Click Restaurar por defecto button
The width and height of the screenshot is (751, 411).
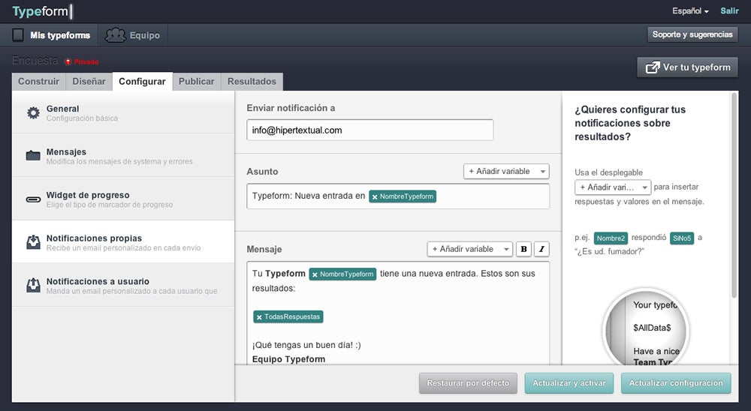[x=467, y=383]
